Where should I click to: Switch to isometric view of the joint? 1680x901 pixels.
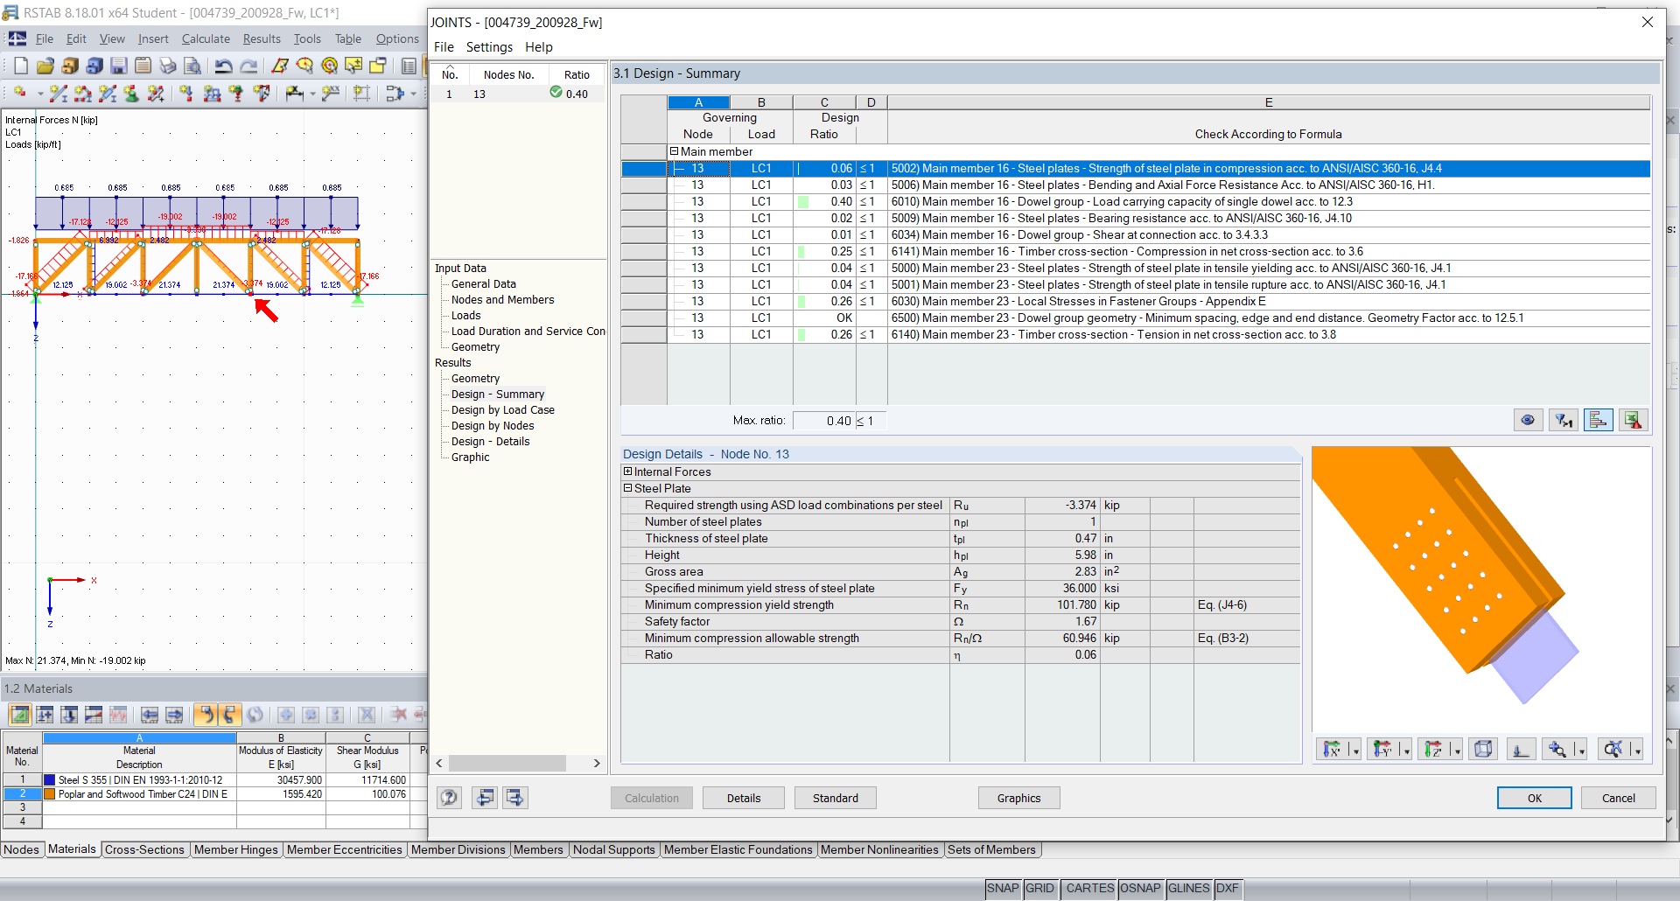[1482, 749]
